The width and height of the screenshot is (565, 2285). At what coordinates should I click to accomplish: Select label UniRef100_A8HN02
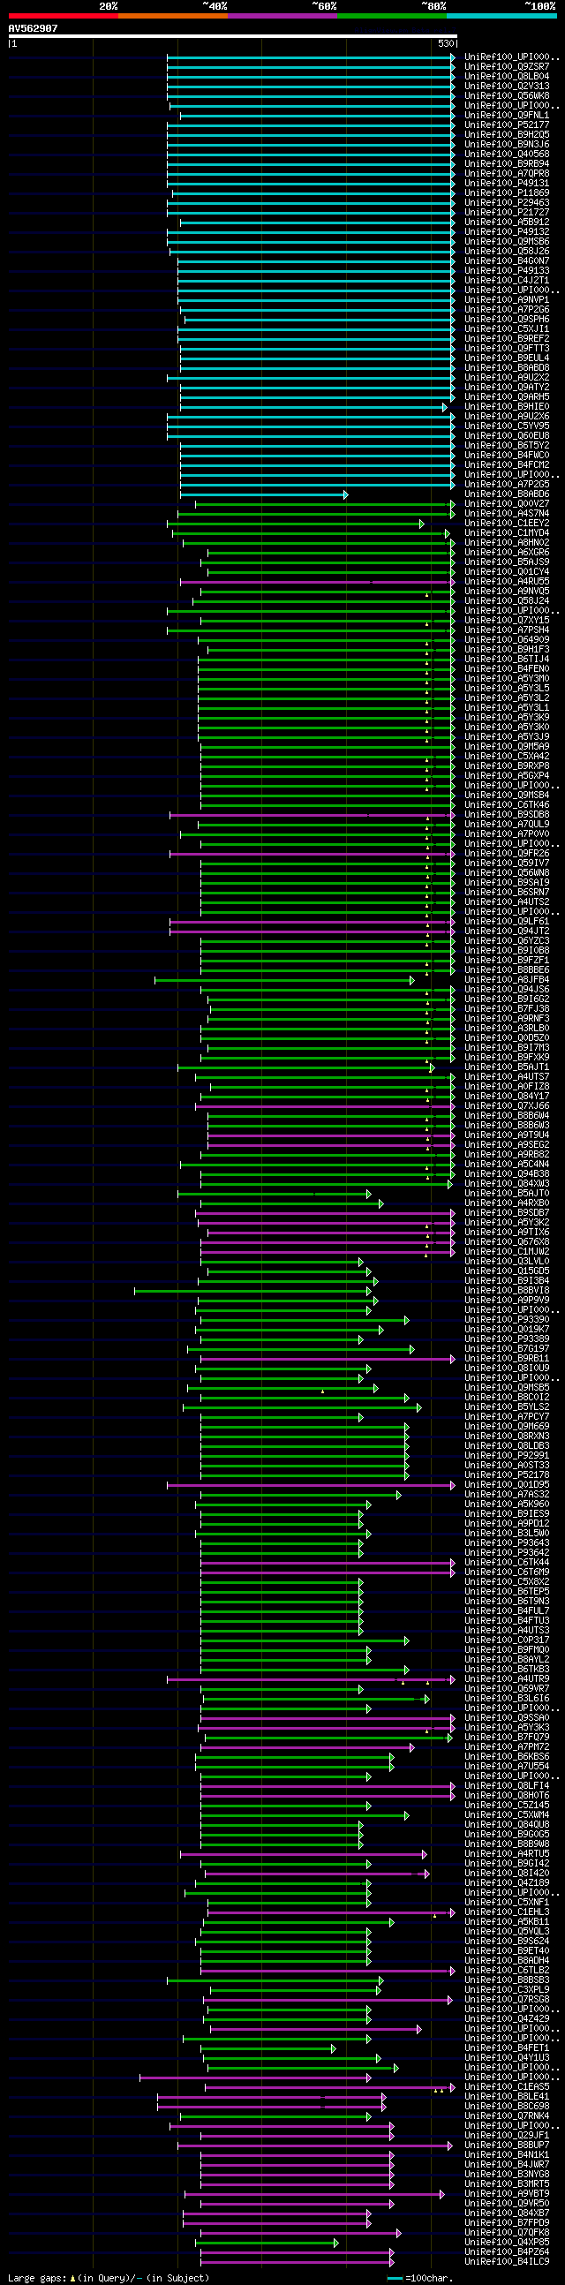click(507, 543)
